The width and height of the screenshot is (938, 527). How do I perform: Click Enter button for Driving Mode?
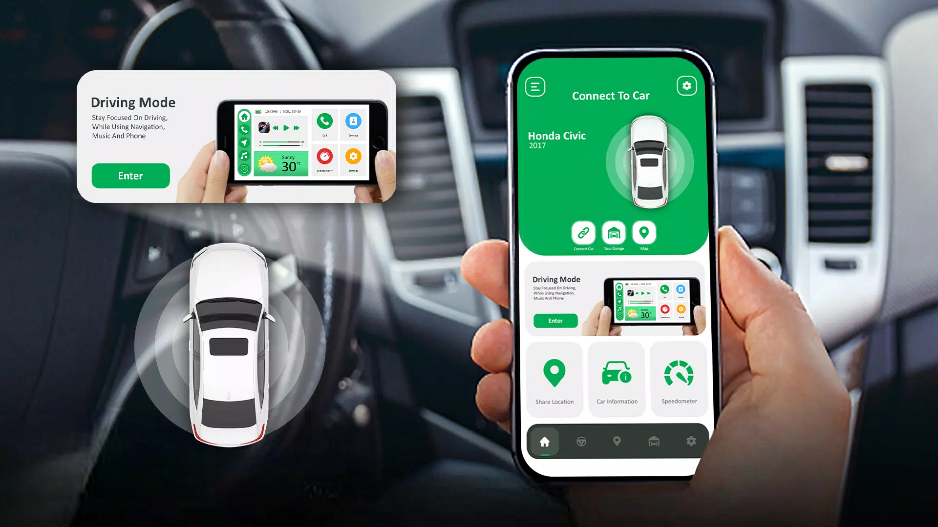point(131,175)
